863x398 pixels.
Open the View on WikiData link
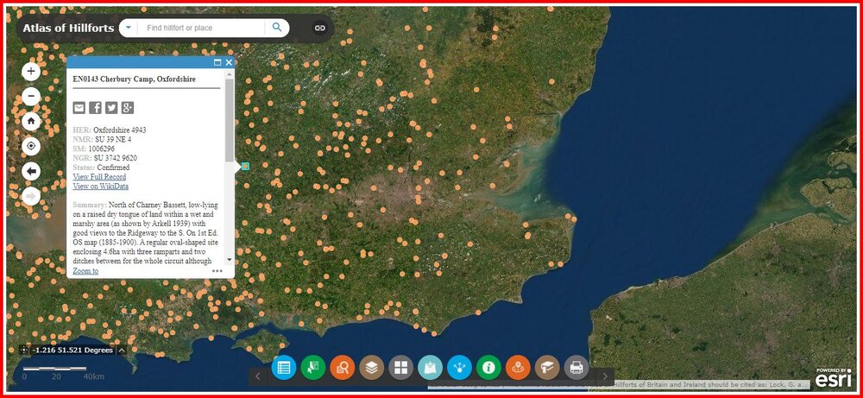[x=101, y=186]
